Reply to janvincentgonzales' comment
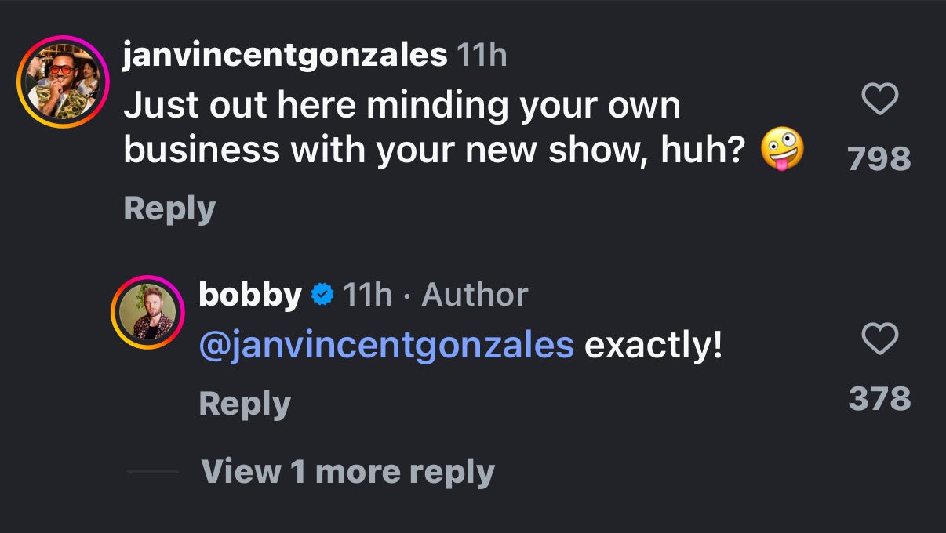The height and width of the screenshot is (533, 946). pyautogui.click(x=169, y=208)
